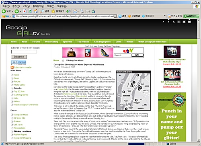Click the Messenger icon in the toolbar
The image size is (201, 146).
coord(93,11)
